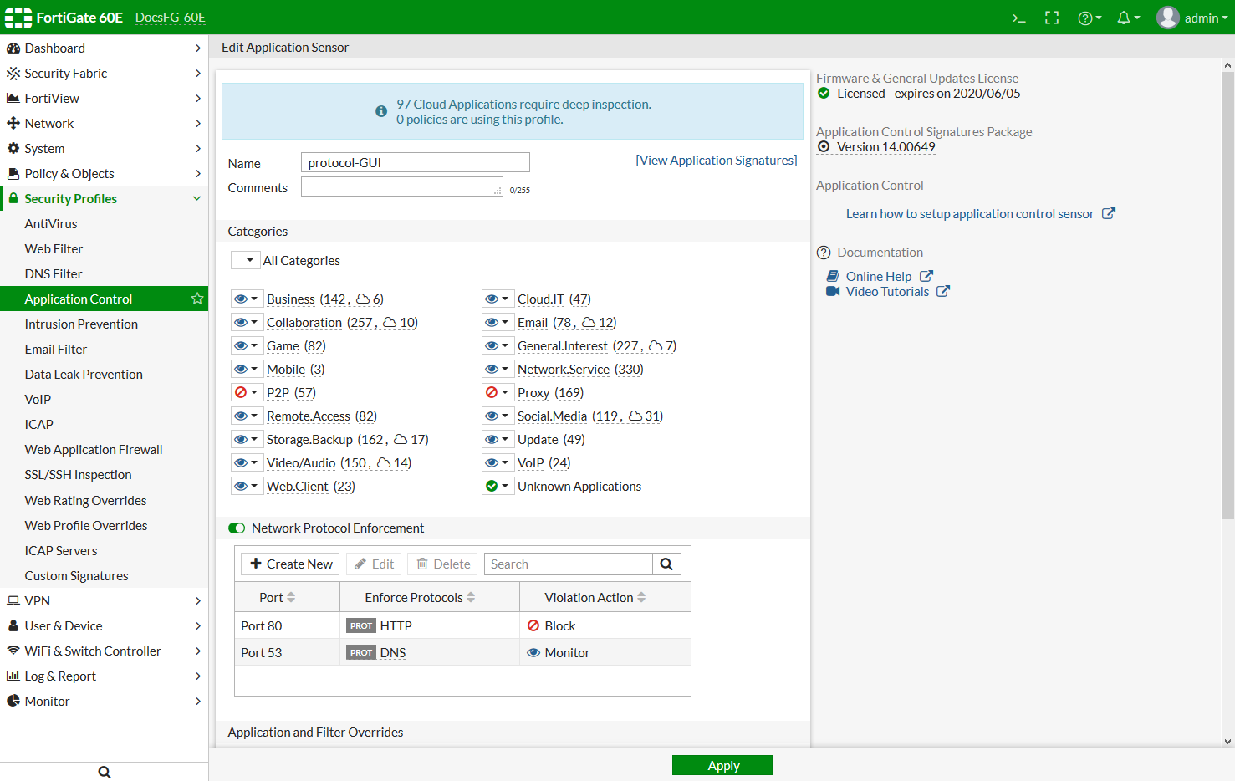Click the favorite star on Application Control

click(197, 299)
